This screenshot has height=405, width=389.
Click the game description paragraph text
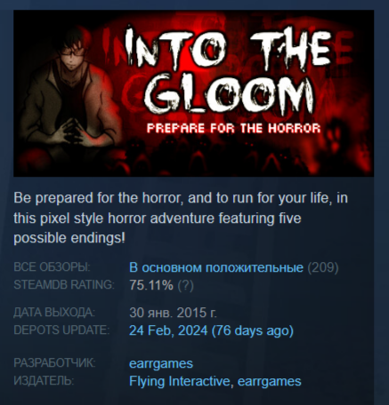[181, 218]
